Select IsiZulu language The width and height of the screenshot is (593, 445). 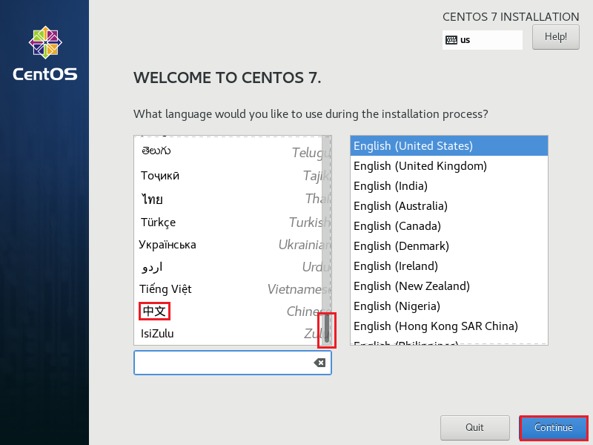[x=232, y=334]
